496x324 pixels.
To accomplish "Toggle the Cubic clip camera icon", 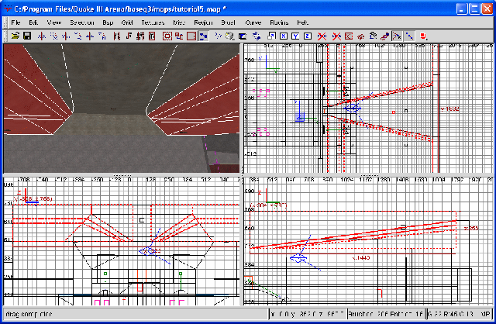I will coord(243,36).
